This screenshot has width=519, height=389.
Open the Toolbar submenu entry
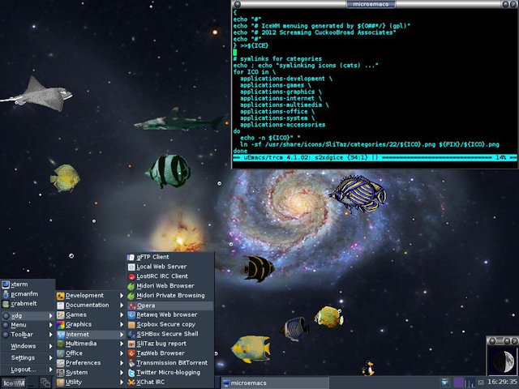[28, 335]
